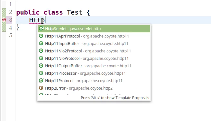Click the closing brace on line 4
This screenshot has width=211, height=121.
pos(18,27)
